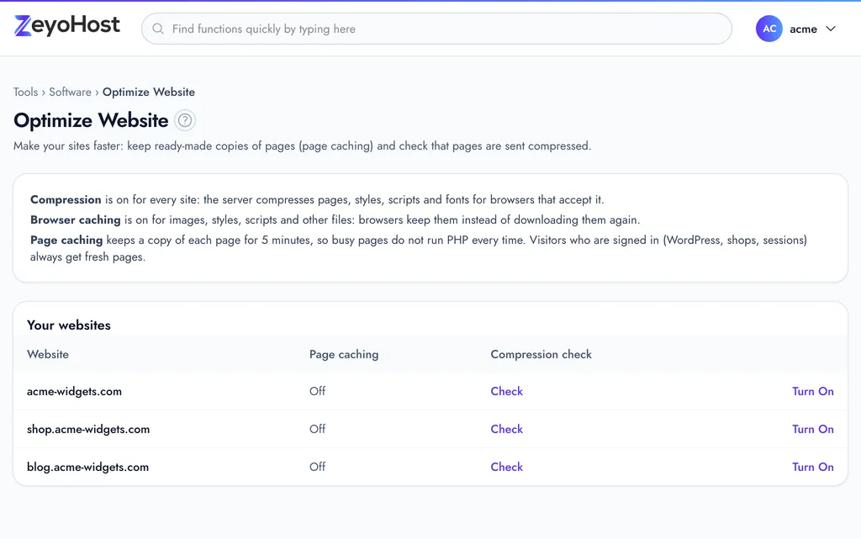Click Off status for shop.acme-widgets.com
This screenshot has height=539, width=861.
pyautogui.click(x=317, y=429)
